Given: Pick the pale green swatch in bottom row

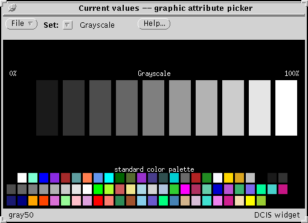Looking at the screenshot, I should 65,201.
